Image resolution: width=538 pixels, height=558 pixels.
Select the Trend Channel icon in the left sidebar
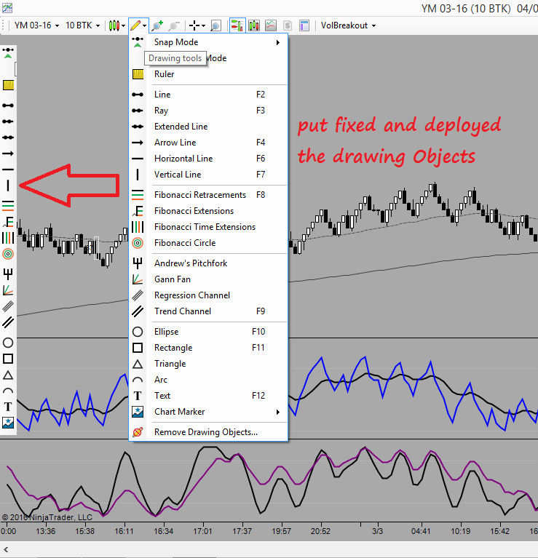click(8, 322)
